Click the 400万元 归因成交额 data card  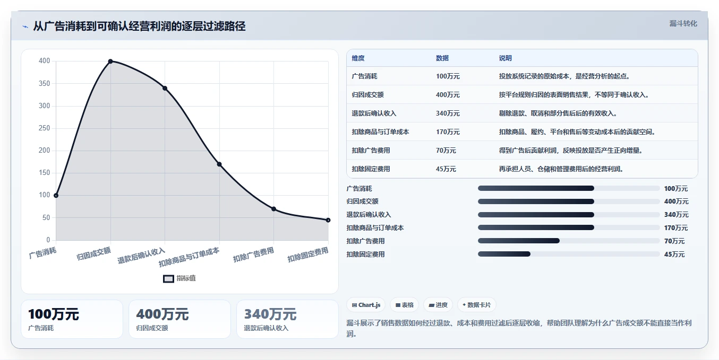(x=179, y=319)
